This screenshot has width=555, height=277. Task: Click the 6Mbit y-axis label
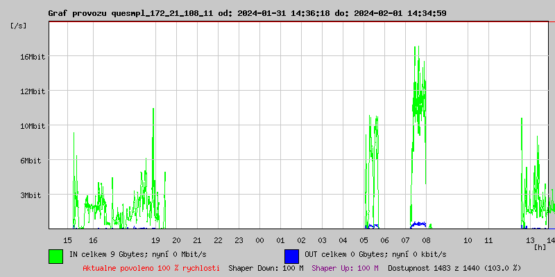pos(31,161)
